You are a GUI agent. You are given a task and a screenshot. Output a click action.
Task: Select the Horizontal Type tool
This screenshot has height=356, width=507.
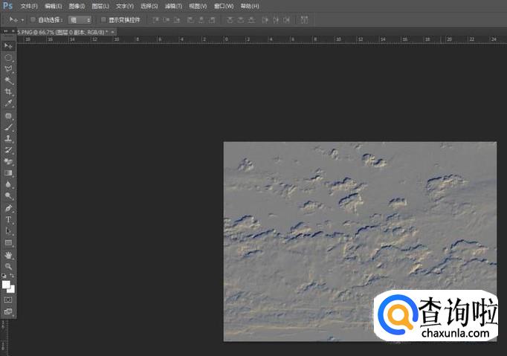click(x=9, y=220)
